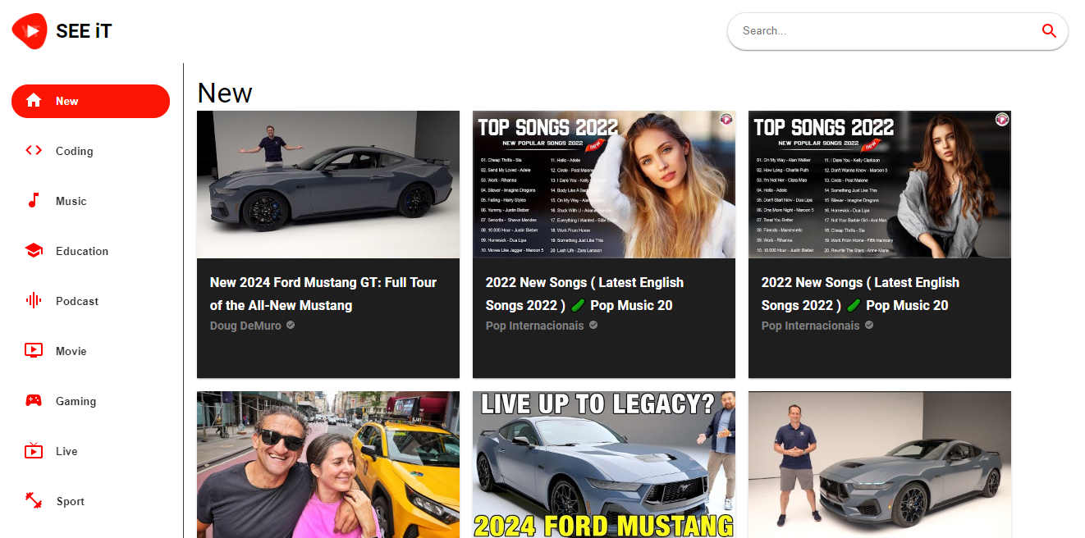Click the search magnifying glass icon
This screenshot has width=1085, height=538.
1049,31
